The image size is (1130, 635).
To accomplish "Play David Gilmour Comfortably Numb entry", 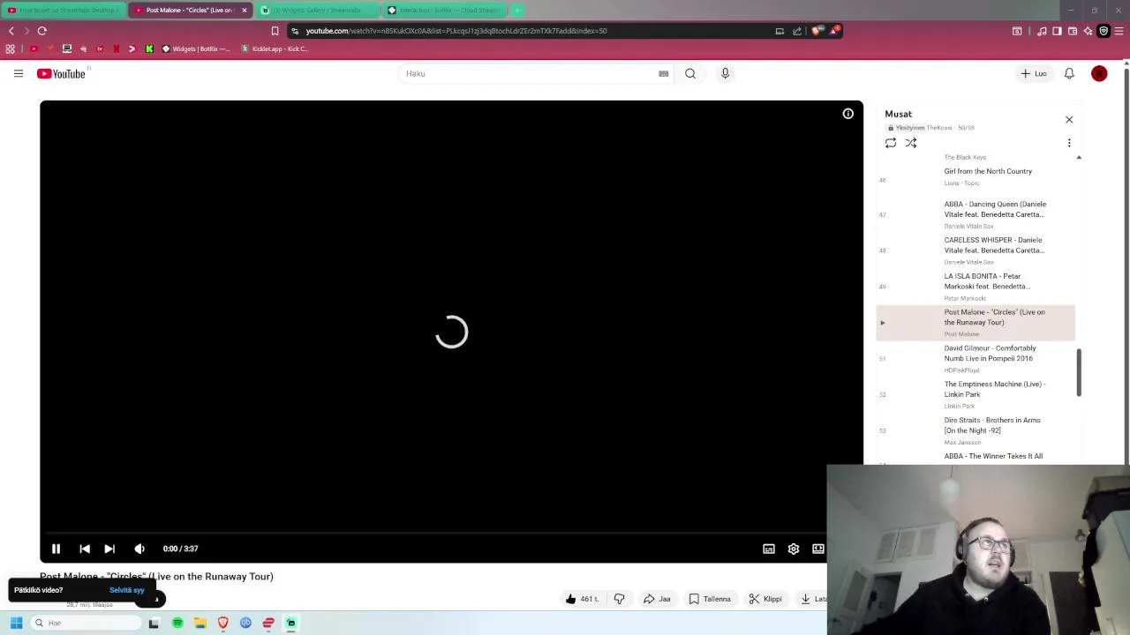I will point(976,359).
